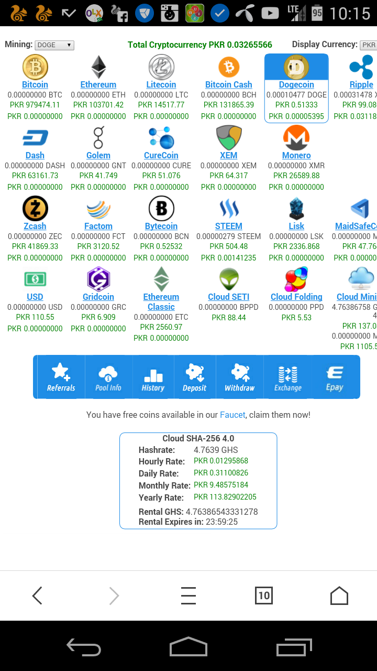Viewport: 377px width, 671px height.
Task: Open the Cloud Folding text link
Action: pos(296,297)
